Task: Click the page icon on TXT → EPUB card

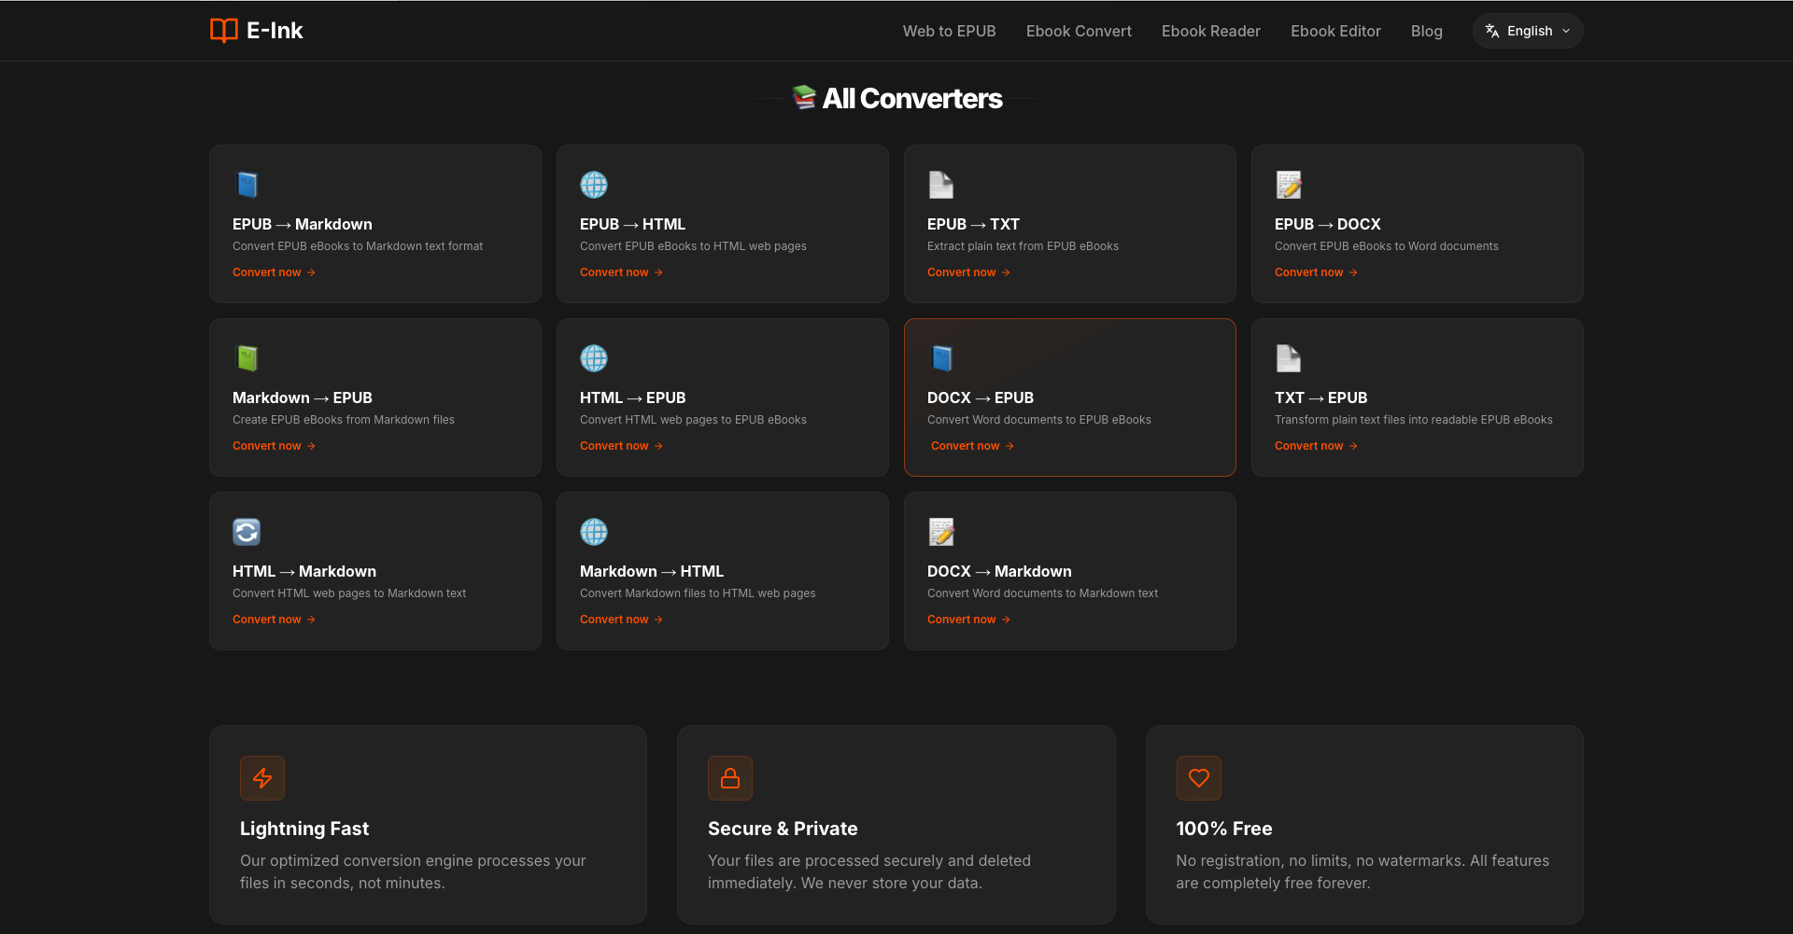Action: point(1289,358)
